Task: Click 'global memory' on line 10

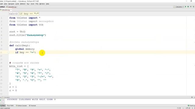Action: (25, 49)
